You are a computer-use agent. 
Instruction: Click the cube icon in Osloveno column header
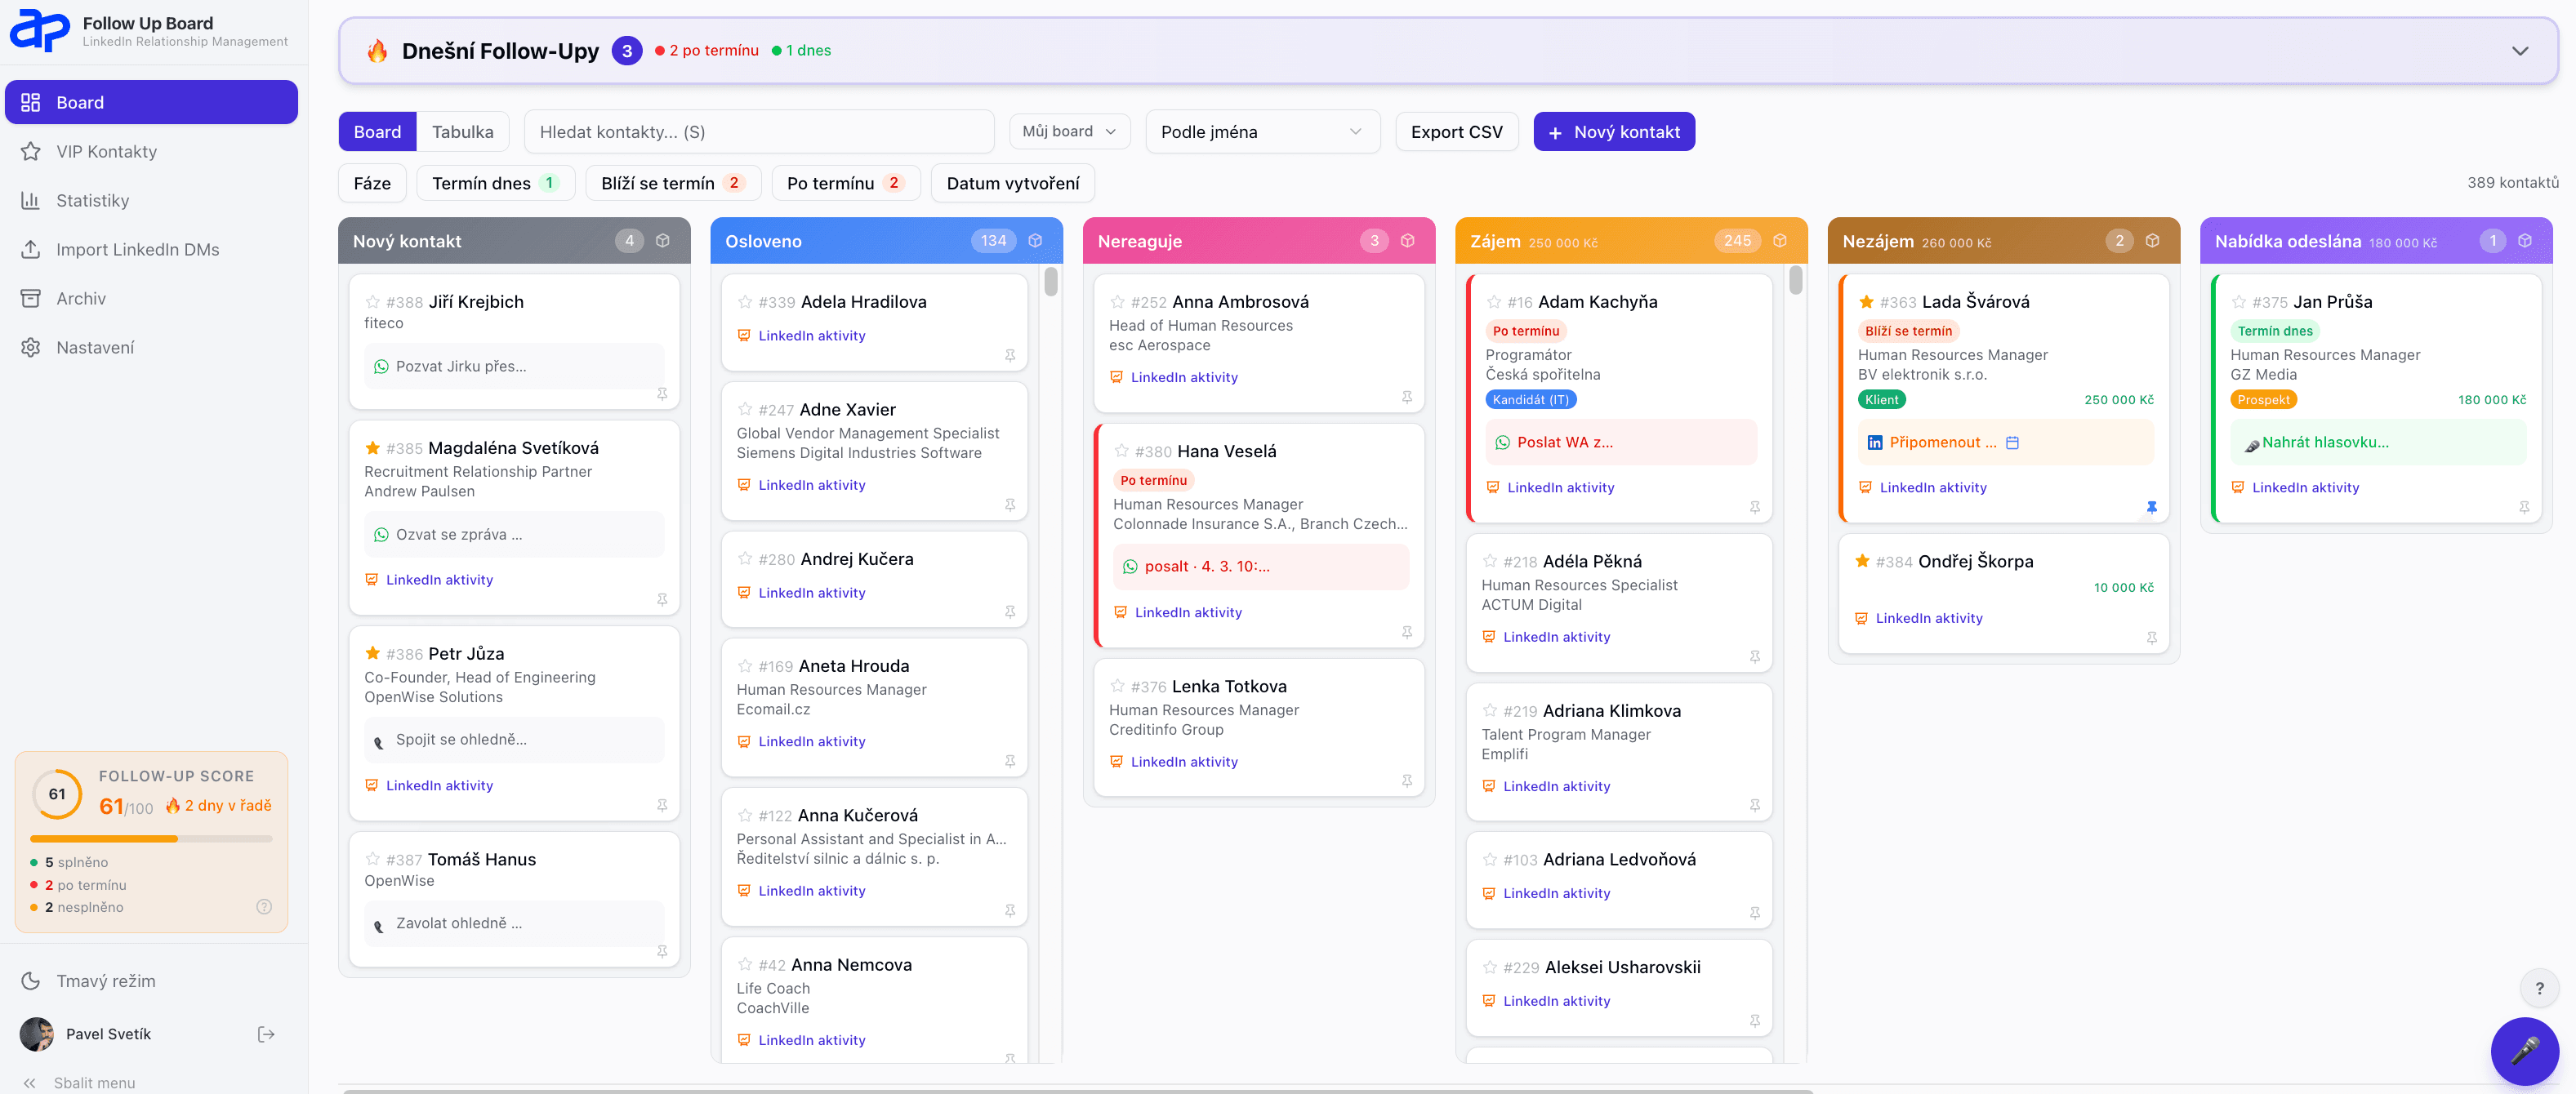pyautogui.click(x=1035, y=241)
